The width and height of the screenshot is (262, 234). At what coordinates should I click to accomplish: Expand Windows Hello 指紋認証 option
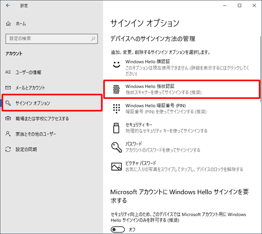click(x=182, y=89)
